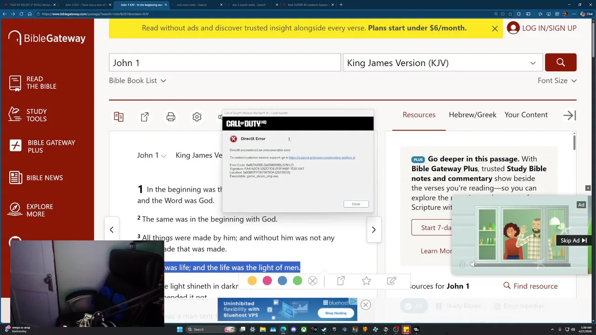Open Copilot Chat button in browser

pyautogui.click(x=586, y=14)
